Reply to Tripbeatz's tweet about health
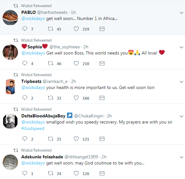185x179 pixels. pyautogui.click(x=25, y=98)
